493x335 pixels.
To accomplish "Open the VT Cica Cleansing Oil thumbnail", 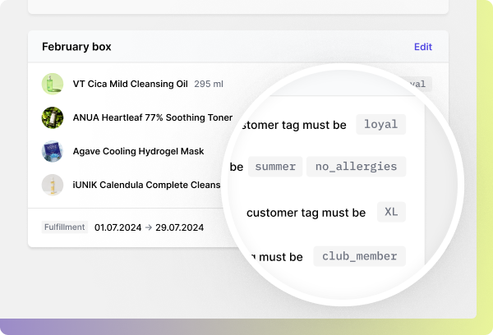I will tap(53, 84).
